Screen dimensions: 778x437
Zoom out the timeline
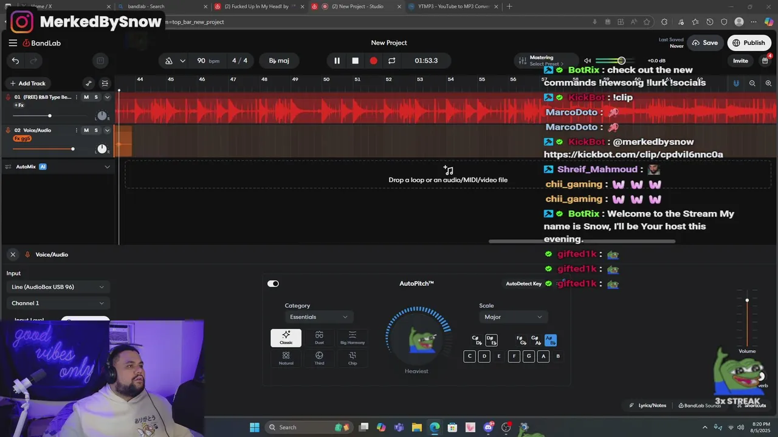tap(752, 83)
